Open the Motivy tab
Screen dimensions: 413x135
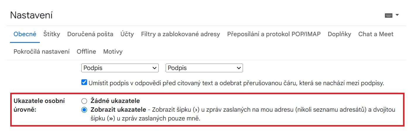pos(113,52)
